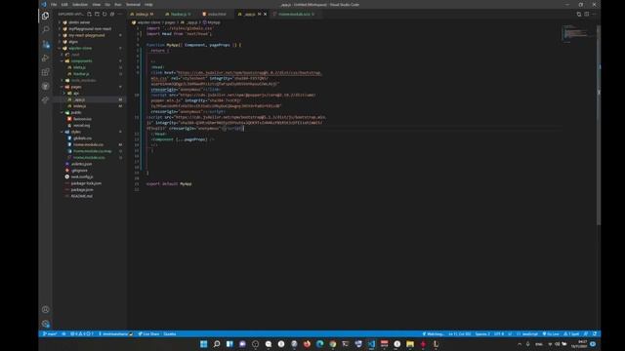This screenshot has width=625, height=351.
Task: Open editor more actions ellipsis
Action: tap(594, 14)
